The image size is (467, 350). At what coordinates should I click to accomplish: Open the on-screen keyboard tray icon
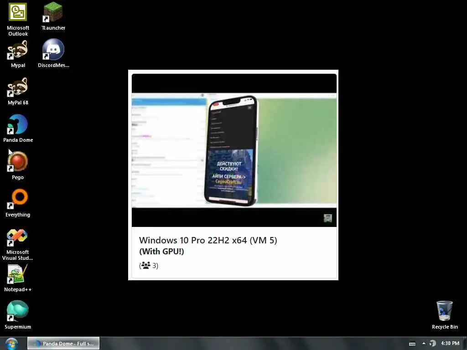point(412,344)
